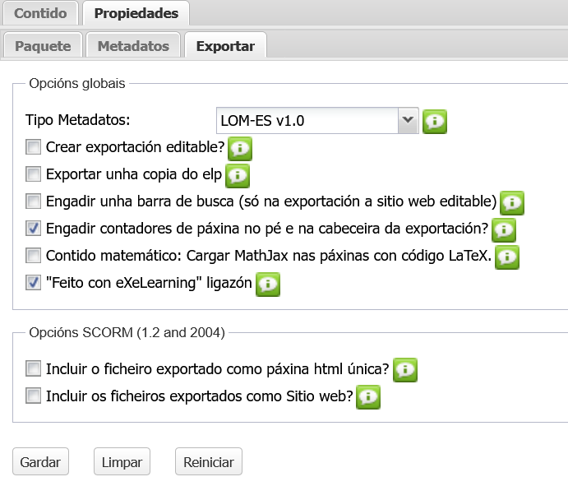Image resolution: width=568 pixels, height=486 pixels.
Task: Click help icon for páxina html única
Action: (405, 369)
